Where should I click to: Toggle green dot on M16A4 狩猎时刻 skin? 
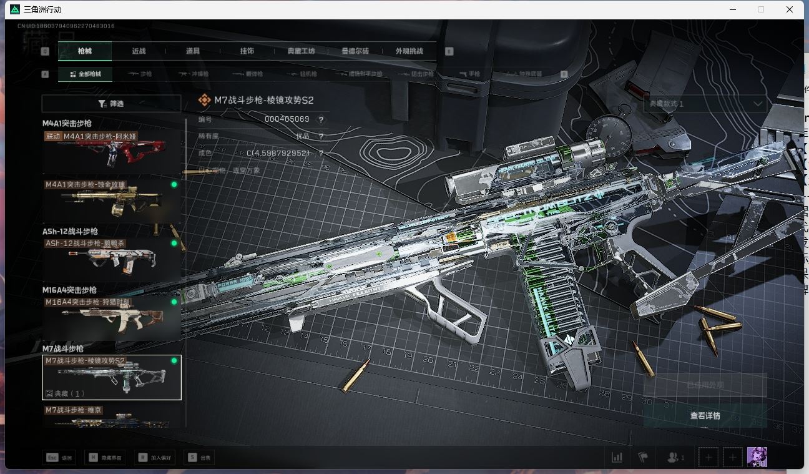[174, 302]
